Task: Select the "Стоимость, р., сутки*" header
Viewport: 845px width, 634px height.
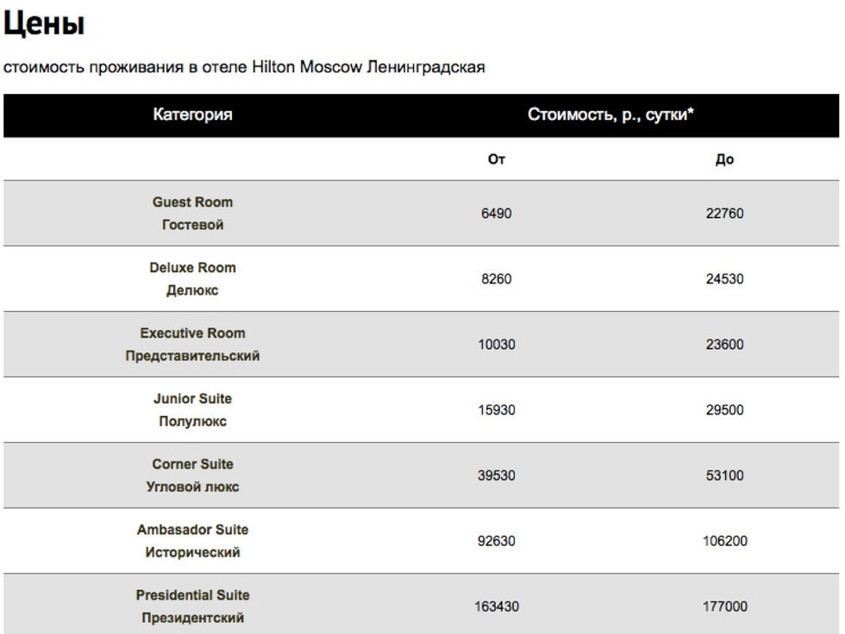Action: pyautogui.click(x=610, y=115)
